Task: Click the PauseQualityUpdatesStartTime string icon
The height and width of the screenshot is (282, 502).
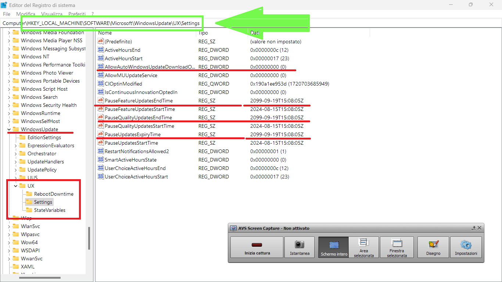Action: click(101, 126)
